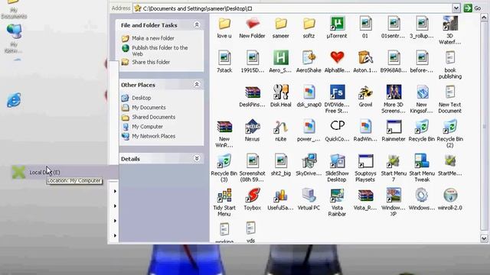Click Publish this folder to the Web
Screen dimensions: 490x275
[160, 50]
